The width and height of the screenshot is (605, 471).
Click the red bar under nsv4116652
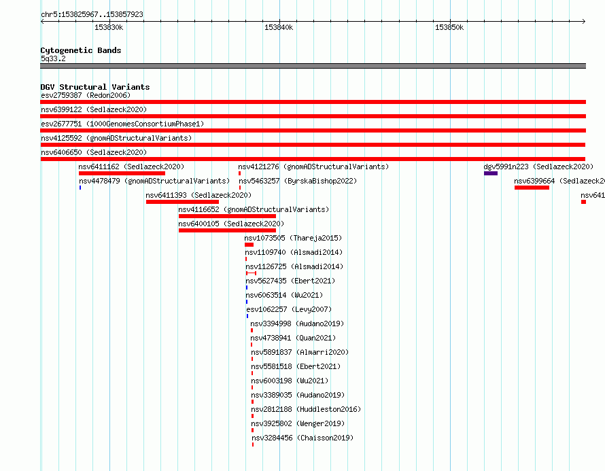(x=227, y=216)
